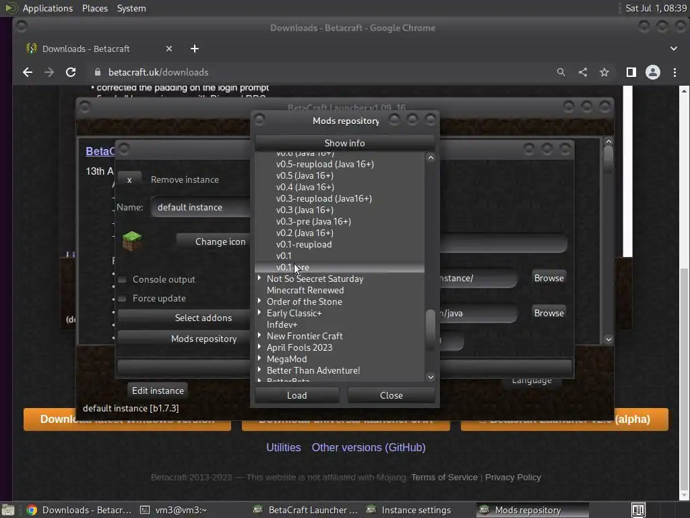The image size is (690, 518).
Task: Select v0.5-reupload (Java 16+)
Action: pyautogui.click(x=325, y=165)
